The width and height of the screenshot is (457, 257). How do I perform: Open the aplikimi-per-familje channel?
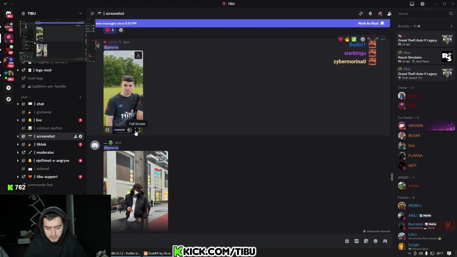[x=51, y=86]
